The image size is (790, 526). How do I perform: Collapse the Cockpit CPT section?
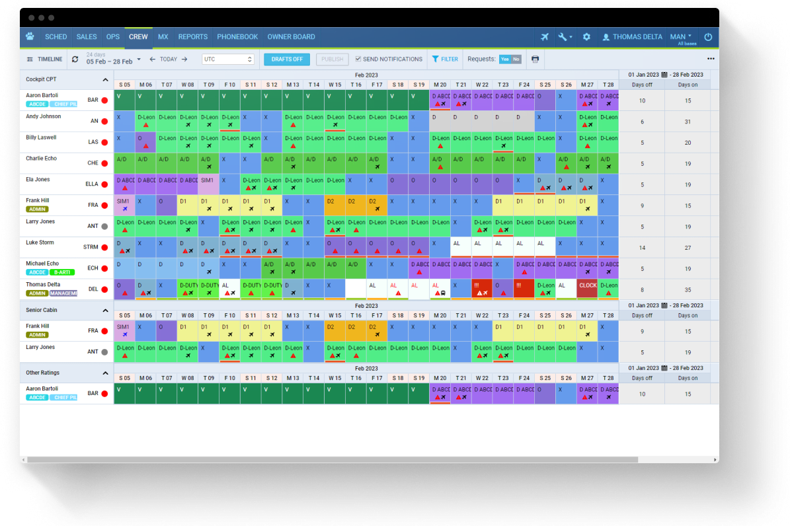(104, 79)
